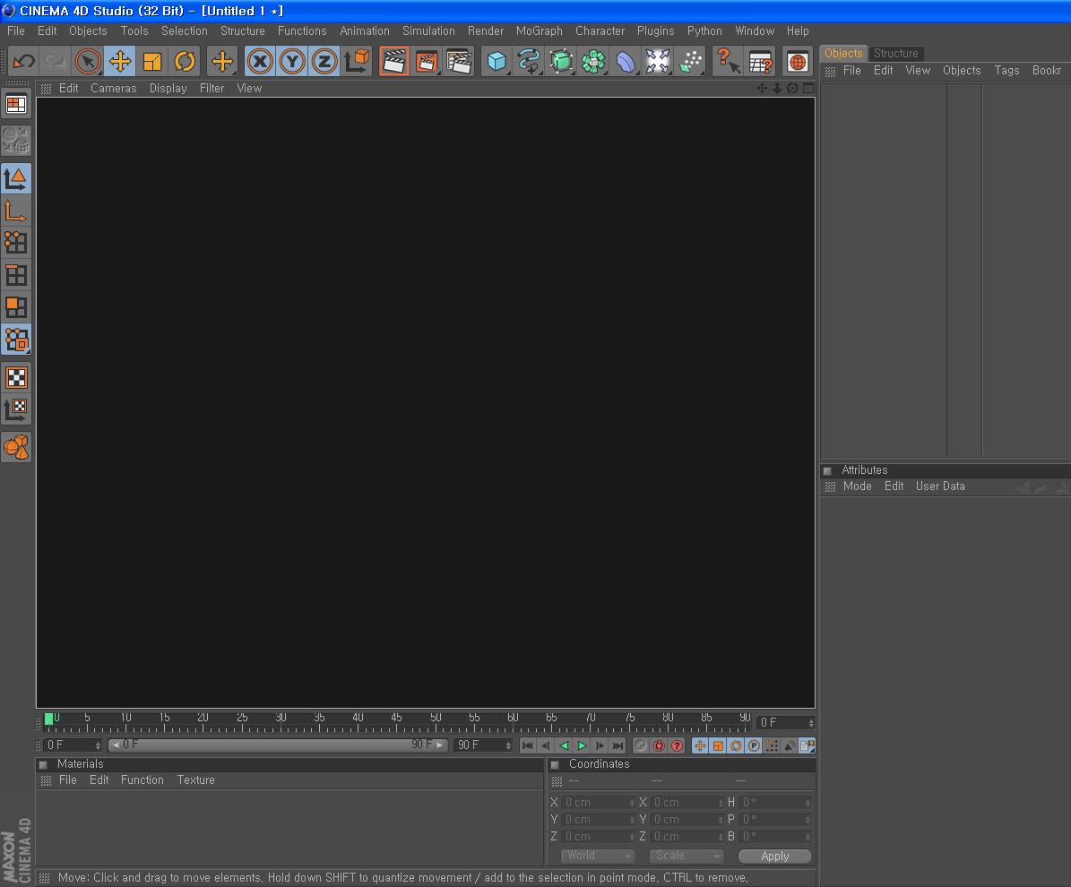This screenshot has height=887, width=1071.
Task: Enable Object Axis mode
Action: pyautogui.click(x=16, y=211)
